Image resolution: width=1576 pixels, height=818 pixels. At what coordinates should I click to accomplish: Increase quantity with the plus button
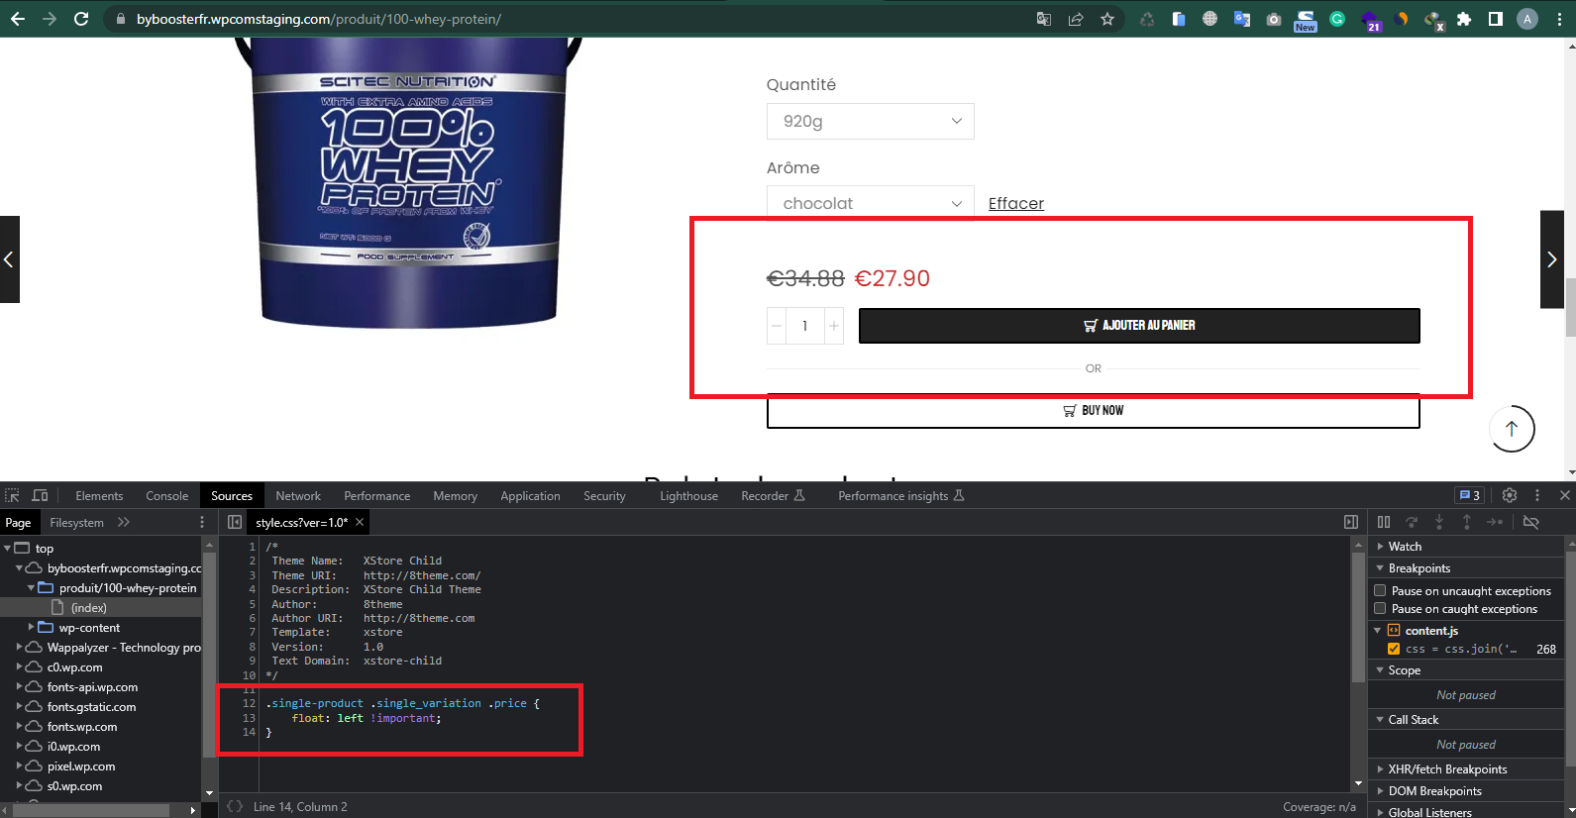834,325
